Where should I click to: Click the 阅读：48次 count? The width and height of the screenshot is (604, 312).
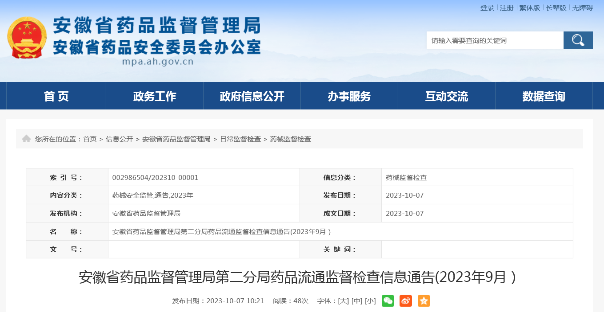[291, 301]
